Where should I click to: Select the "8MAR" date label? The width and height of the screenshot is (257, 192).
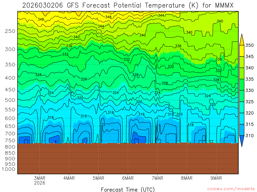tap(187, 178)
